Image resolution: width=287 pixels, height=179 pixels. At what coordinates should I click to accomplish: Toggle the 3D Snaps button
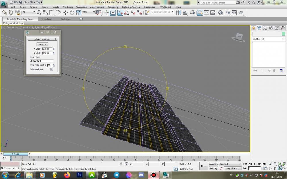120,12
